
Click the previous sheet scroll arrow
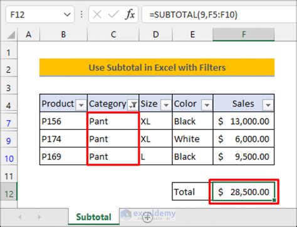(x=20, y=217)
